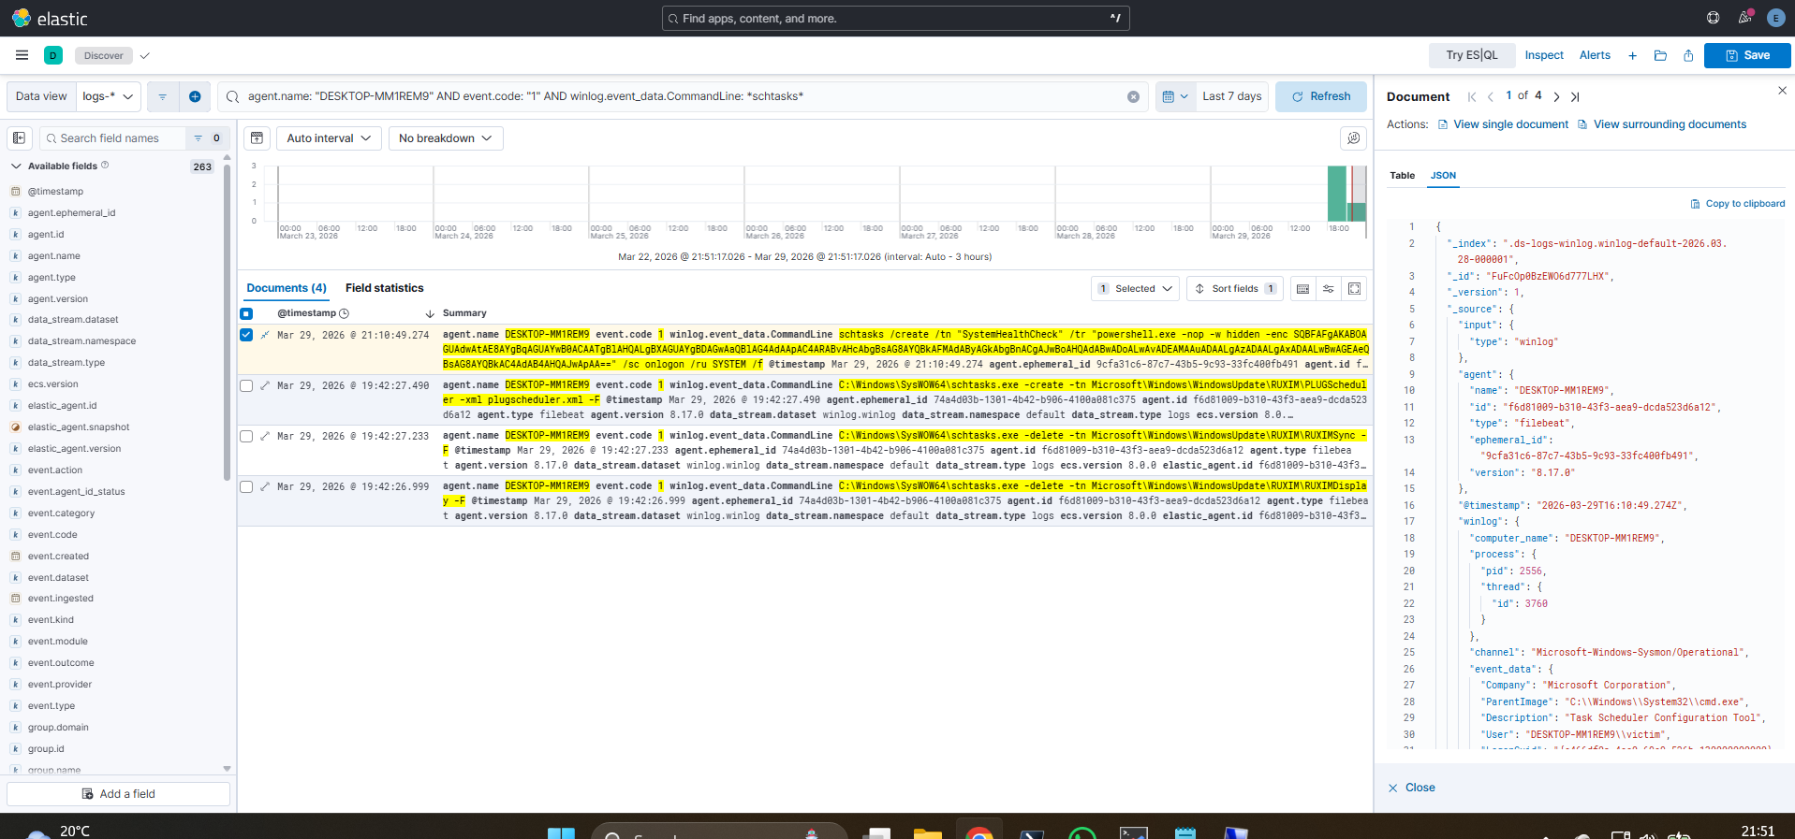Expand the 19:42:27.233 document row
This screenshot has height=839, width=1795.
tap(265, 436)
